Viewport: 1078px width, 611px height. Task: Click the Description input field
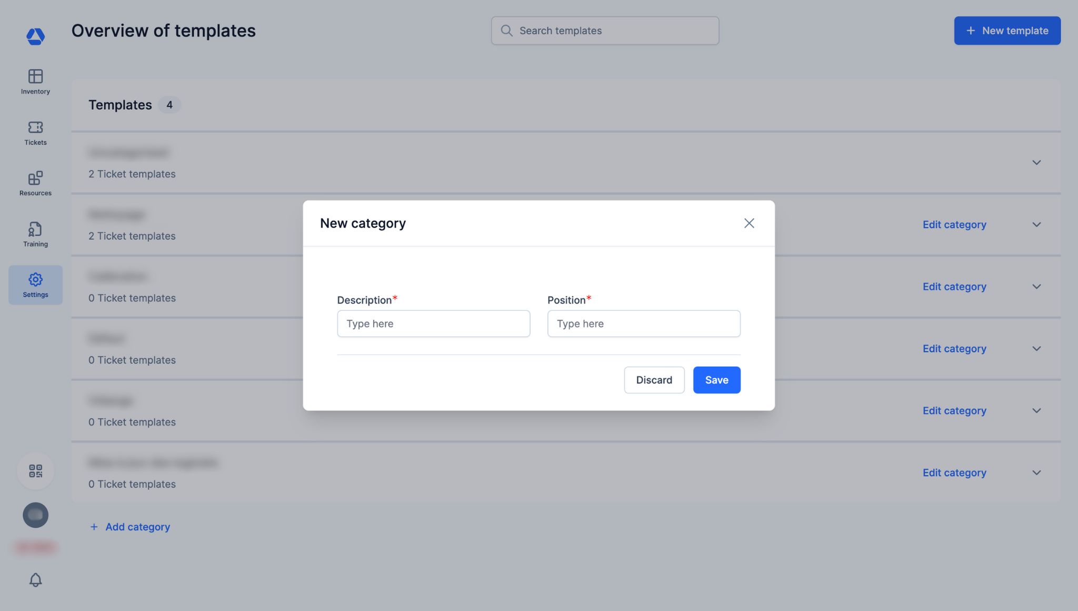pyautogui.click(x=433, y=324)
